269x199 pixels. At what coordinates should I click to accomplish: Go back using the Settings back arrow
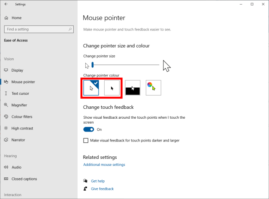[x=6, y=4]
